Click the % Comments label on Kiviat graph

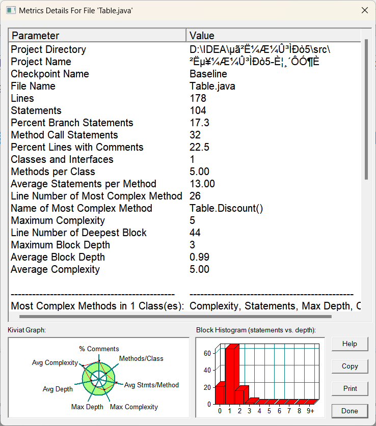(99, 349)
